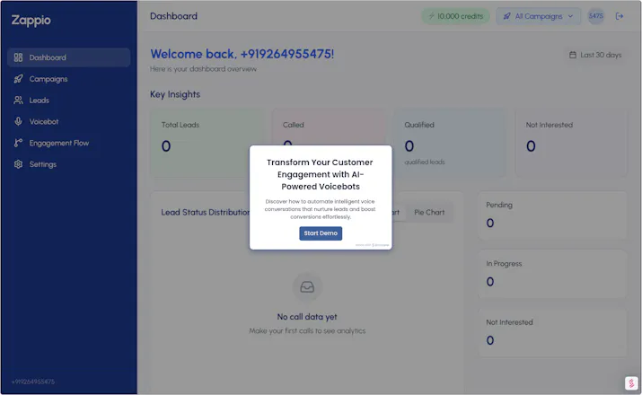Click the Lead Status Distribution title
Viewport: 642px width, 395px height.
click(x=205, y=212)
